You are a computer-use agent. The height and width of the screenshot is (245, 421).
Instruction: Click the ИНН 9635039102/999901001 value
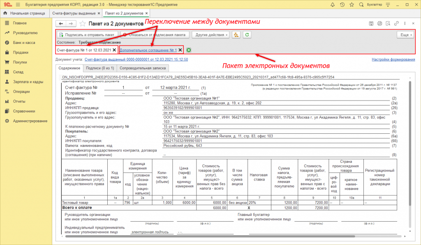click(x=183, y=108)
